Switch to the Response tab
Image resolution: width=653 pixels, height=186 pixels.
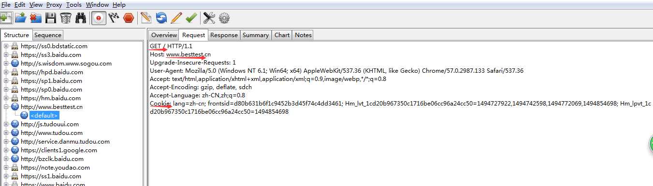pyautogui.click(x=224, y=35)
